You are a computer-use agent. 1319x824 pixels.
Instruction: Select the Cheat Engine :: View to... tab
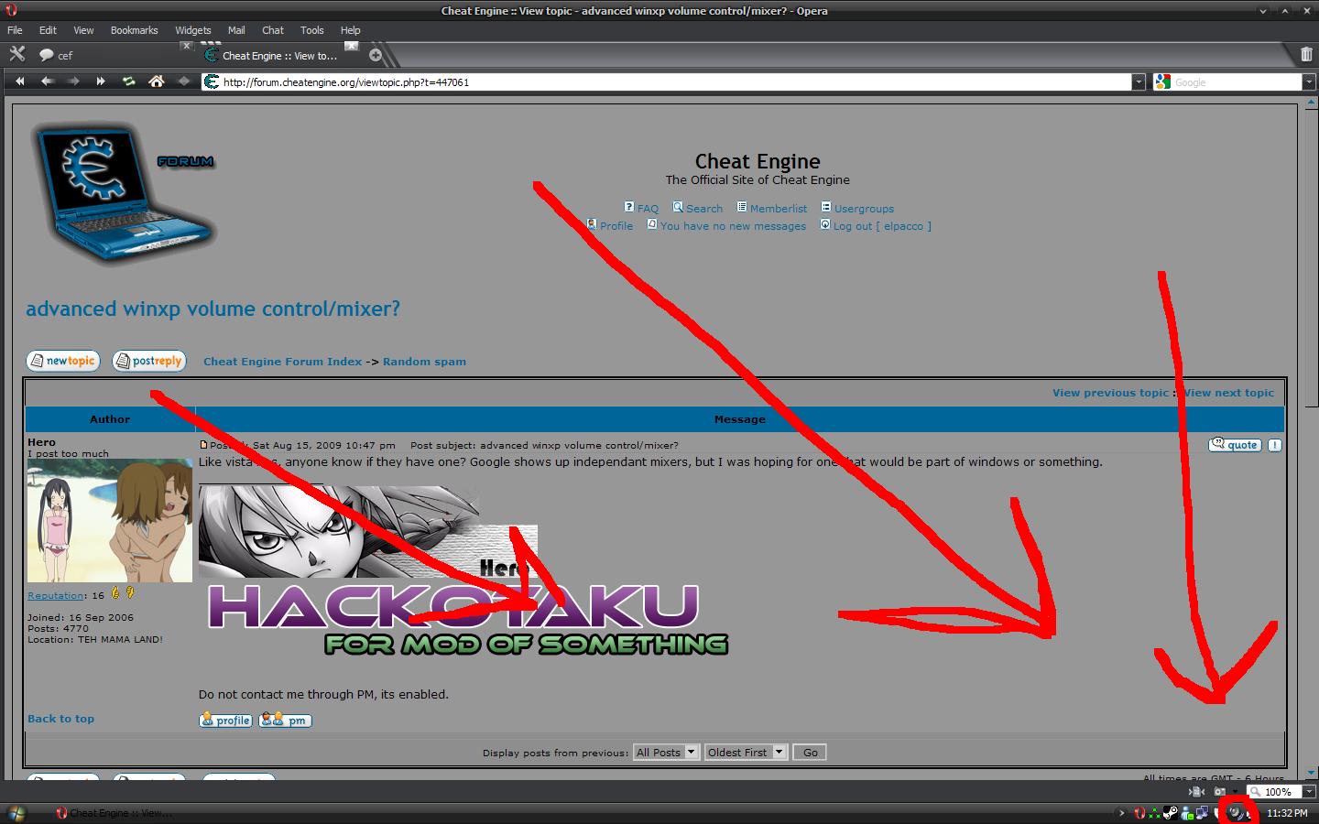click(x=279, y=56)
